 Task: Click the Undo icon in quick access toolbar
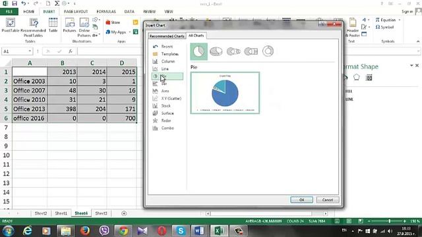tap(24, 3)
